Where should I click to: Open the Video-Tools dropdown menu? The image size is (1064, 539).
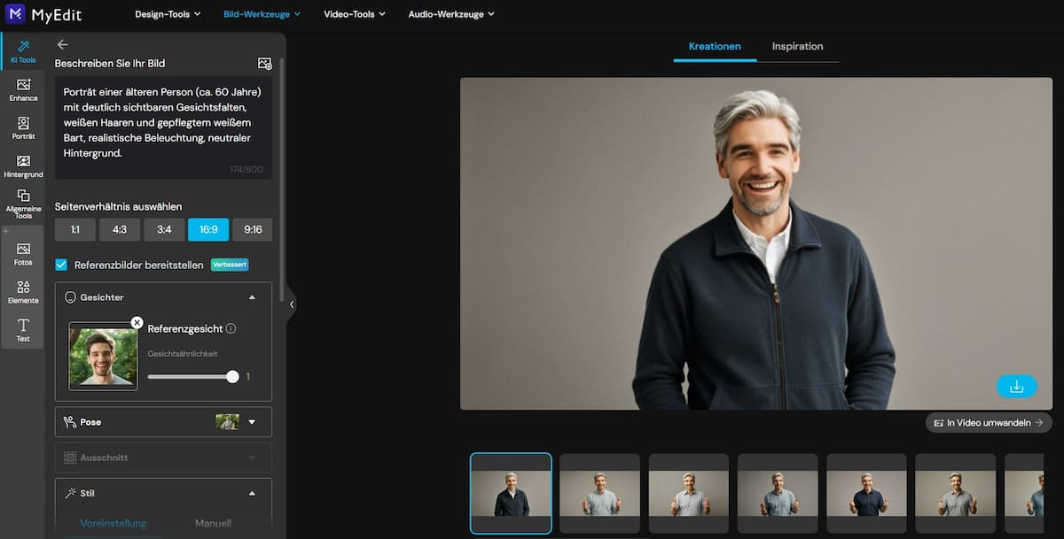(x=355, y=14)
